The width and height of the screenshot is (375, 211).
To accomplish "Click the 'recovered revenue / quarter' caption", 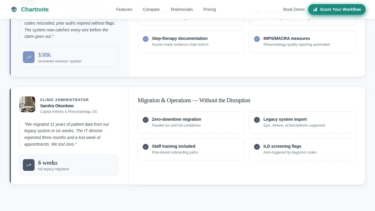I will 60,61.
